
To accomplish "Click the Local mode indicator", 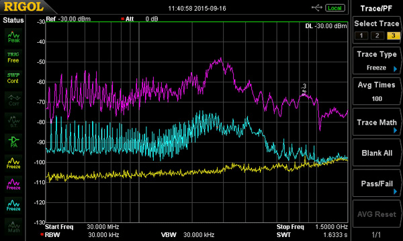I will [x=334, y=8].
